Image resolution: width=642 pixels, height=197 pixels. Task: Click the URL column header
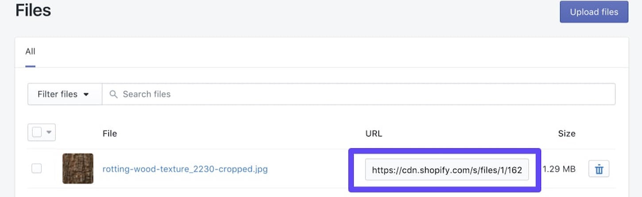[374, 133]
